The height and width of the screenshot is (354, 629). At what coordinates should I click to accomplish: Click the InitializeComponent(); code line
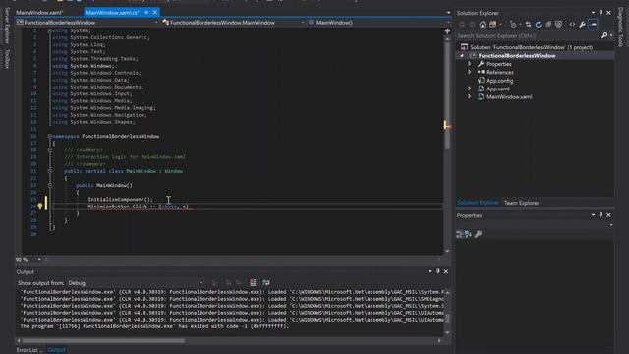tap(120, 199)
